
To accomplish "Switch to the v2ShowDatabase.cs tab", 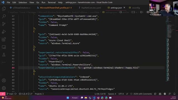I will point(20,8).
